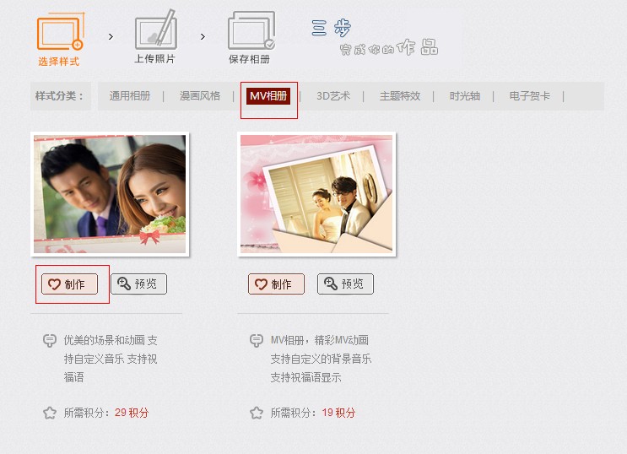This screenshot has height=454, width=627.
Task: Select the 通用相册 category tab
Action: [x=130, y=96]
